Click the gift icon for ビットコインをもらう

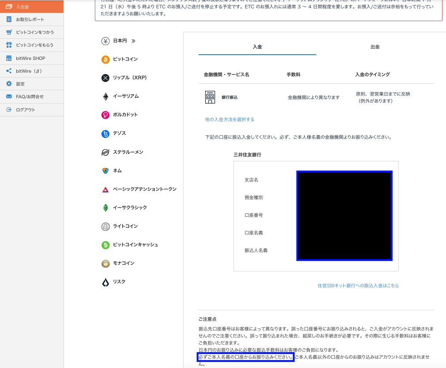(x=9, y=45)
